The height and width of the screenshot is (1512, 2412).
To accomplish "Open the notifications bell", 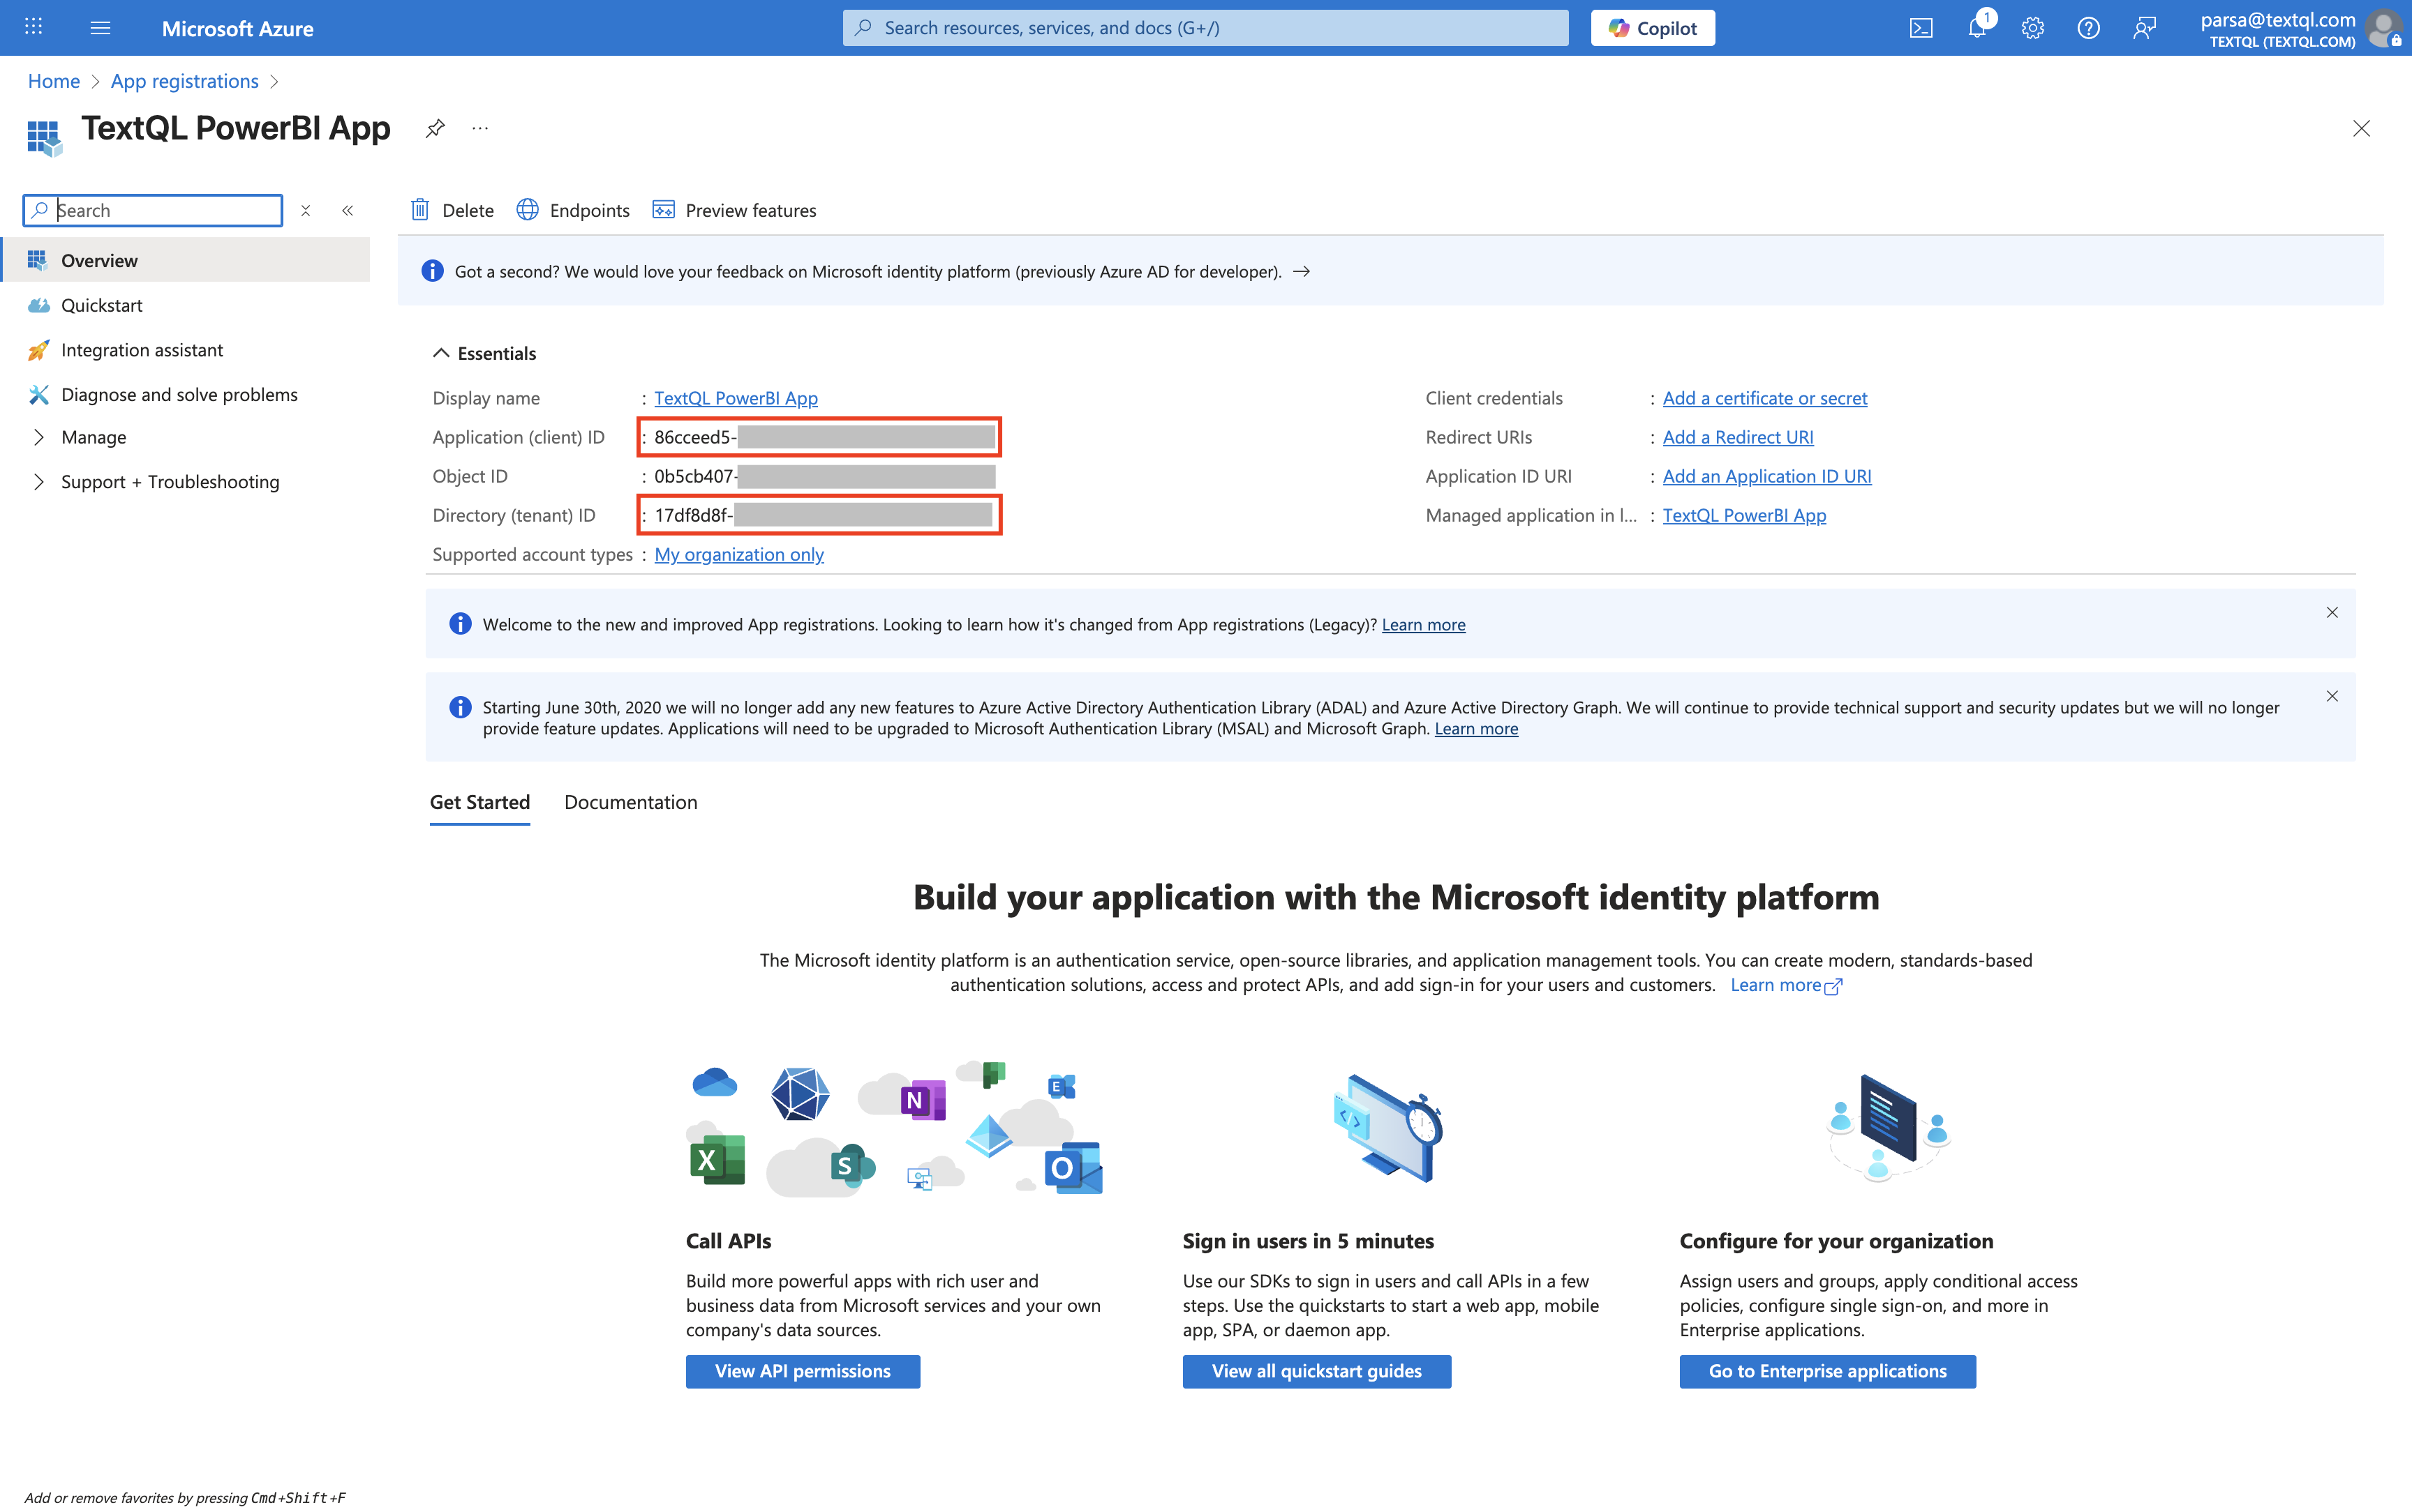I will [1976, 28].
